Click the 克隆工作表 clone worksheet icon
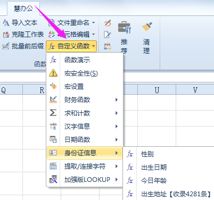This screenshot has height=200, width=214. (x=6, y=35)
